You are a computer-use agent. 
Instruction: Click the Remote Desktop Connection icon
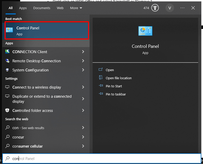8,61
